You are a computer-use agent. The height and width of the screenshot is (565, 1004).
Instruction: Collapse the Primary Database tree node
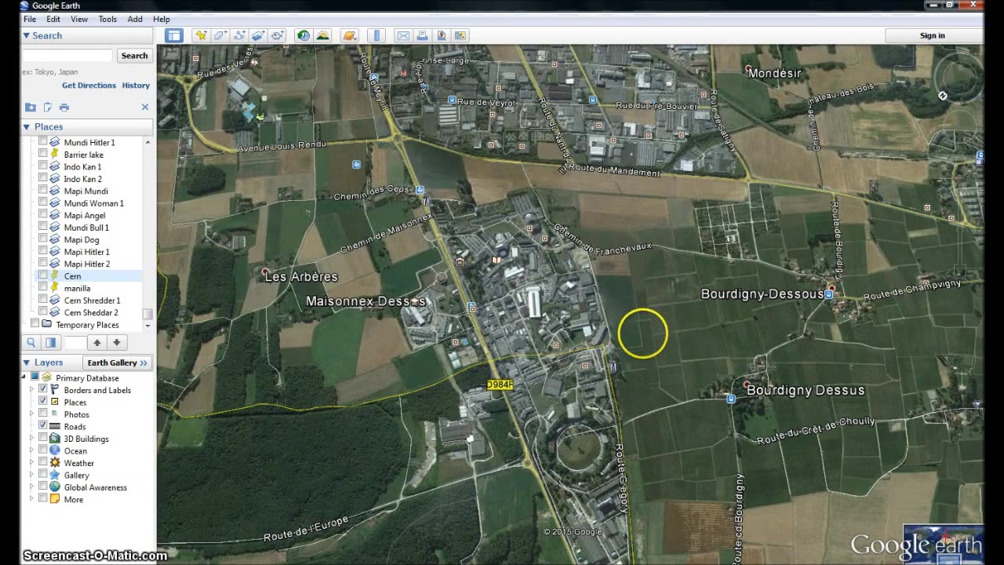click(x=24, y=377)
